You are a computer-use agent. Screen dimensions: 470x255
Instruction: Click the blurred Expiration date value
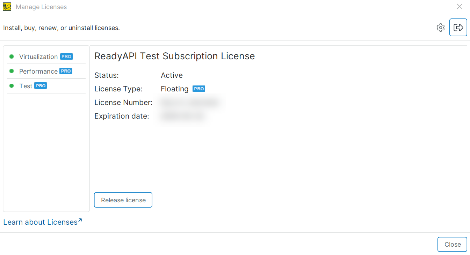(x=182, y=116)
